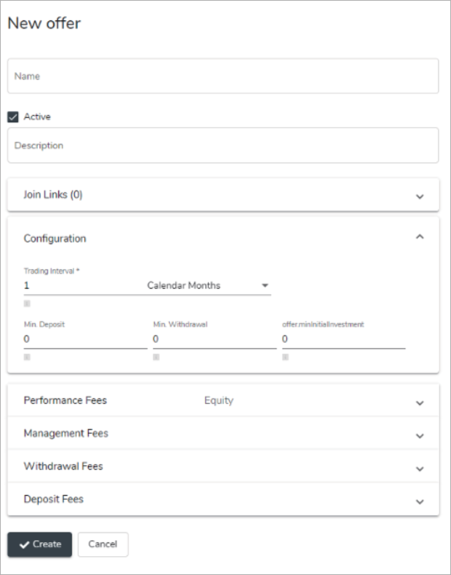The width and height of the screenshot is (451, 575).
Task: Click the Min. Deposit field
Action: click(85, 339)
